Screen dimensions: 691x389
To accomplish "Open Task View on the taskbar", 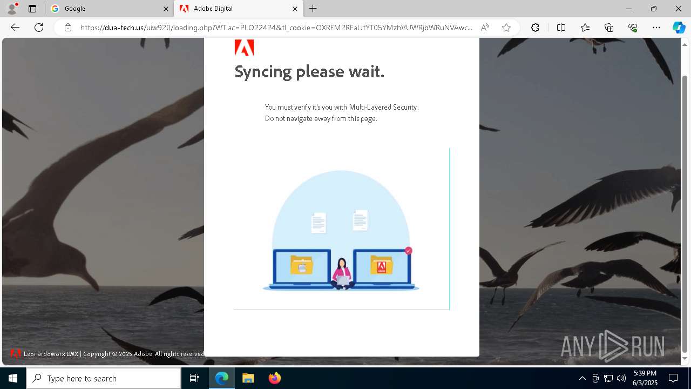I will pyautogui.click(x=194, y=378).
